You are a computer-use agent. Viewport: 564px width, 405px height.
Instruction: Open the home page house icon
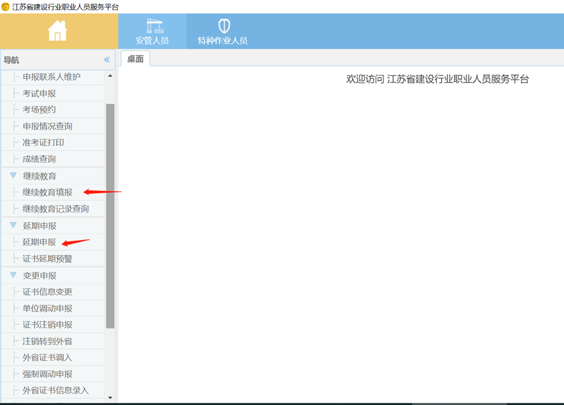point(58,30)
